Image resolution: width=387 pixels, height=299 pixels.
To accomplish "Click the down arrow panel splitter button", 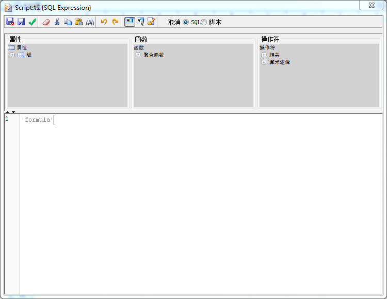I will click(x=13, y=112).
